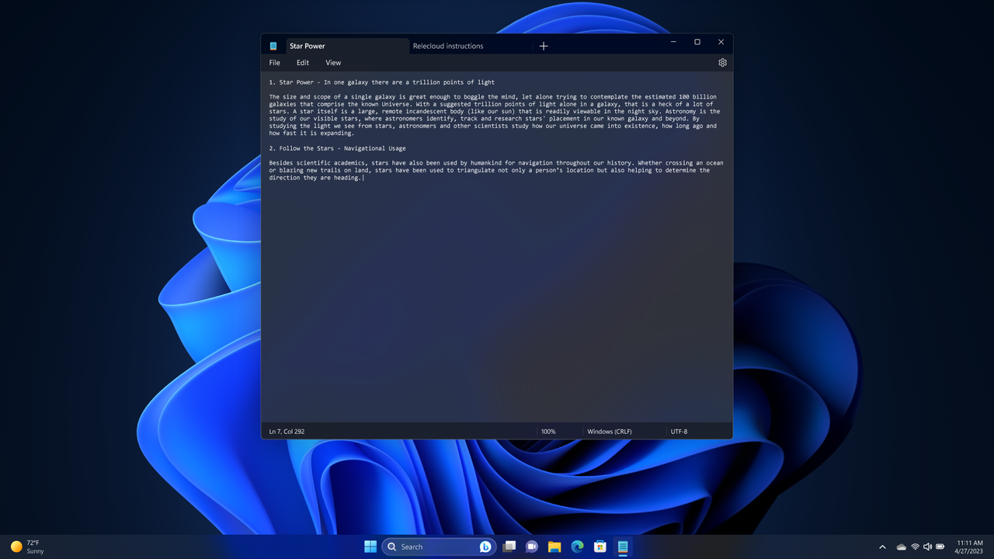Close the Notepad window

(x=721, y=42)
